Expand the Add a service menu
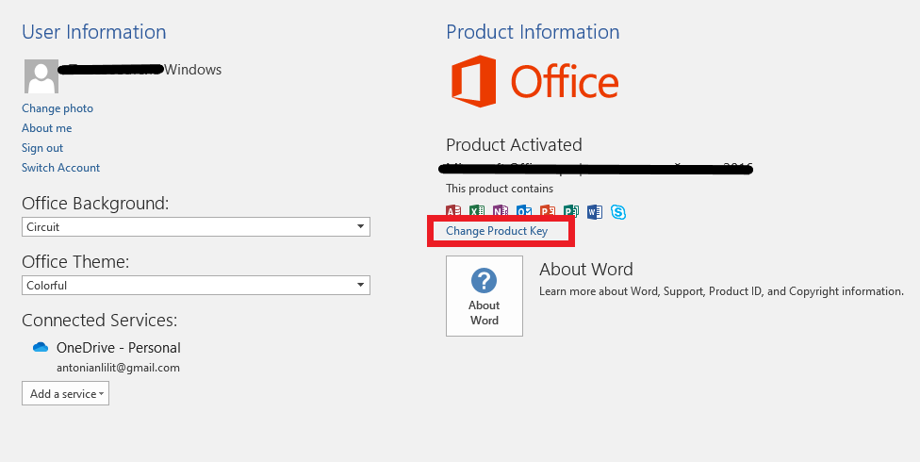 (66, 393)
